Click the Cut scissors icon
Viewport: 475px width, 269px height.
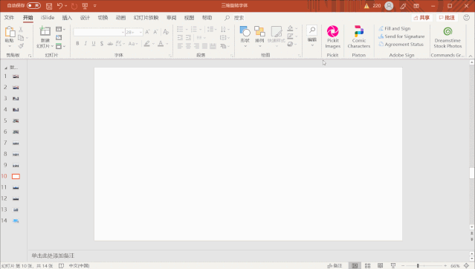click(21, 30)
